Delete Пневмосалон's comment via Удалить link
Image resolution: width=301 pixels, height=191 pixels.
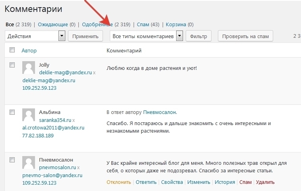tap(265, 182)
